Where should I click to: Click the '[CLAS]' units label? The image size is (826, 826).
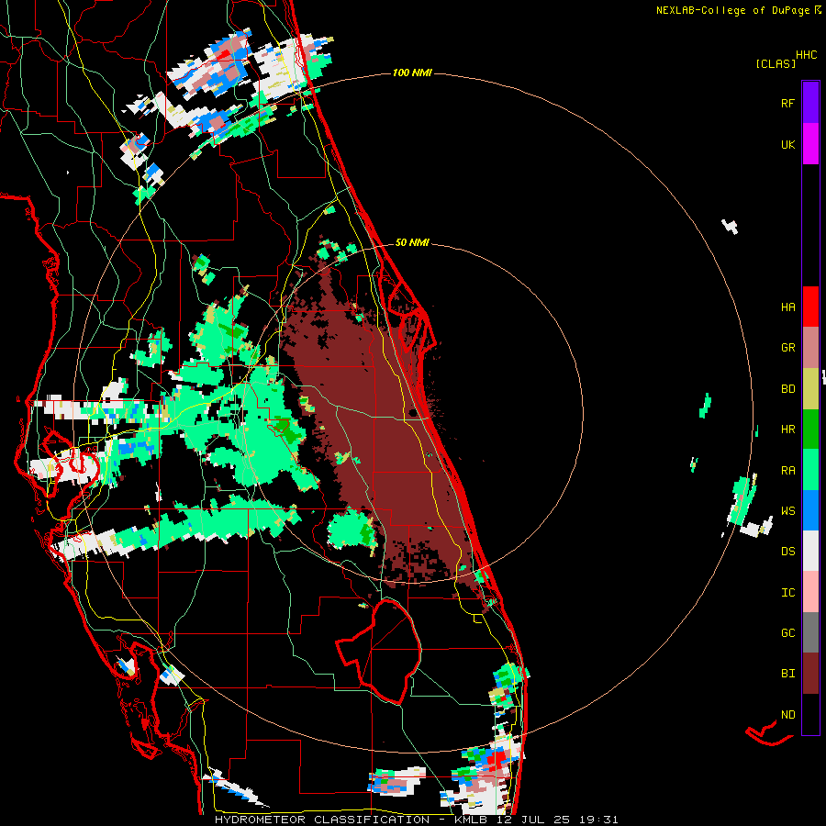coord(775,63)
